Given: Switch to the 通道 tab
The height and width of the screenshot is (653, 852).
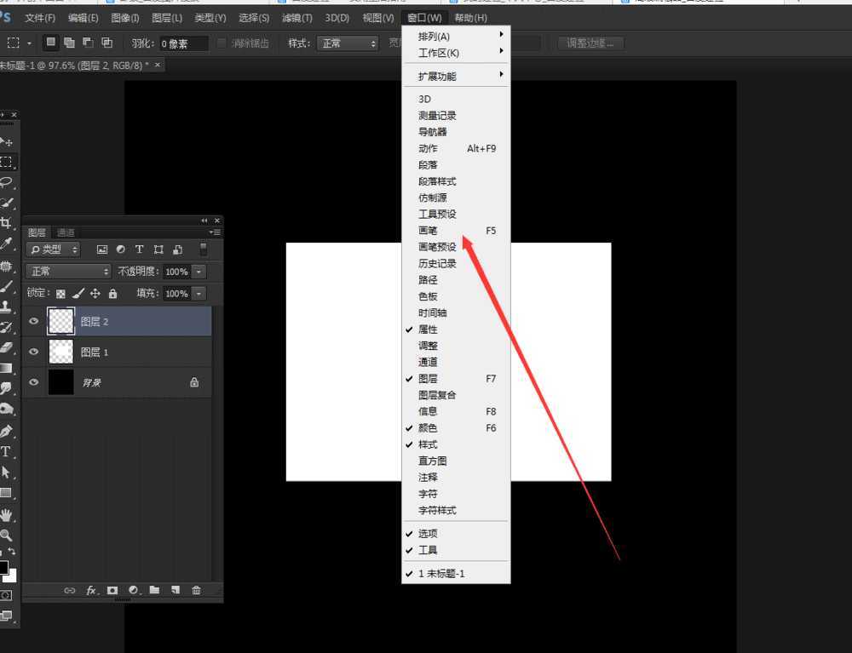Looking at the screenshot, I should [65, 232].
